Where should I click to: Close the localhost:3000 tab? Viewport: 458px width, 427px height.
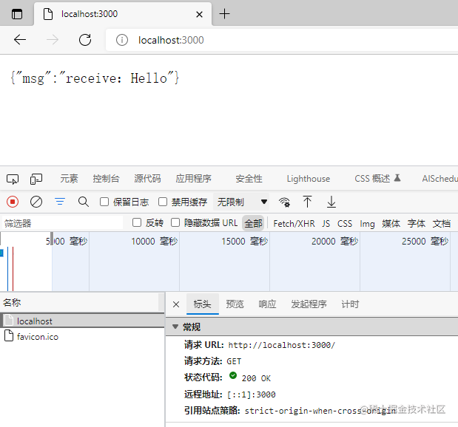pos(199,14)
